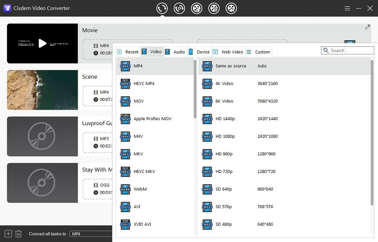Screen dimensions: 378x242
Task: Open the Convert tab icon in the top bar
Action: click(162, 9)
